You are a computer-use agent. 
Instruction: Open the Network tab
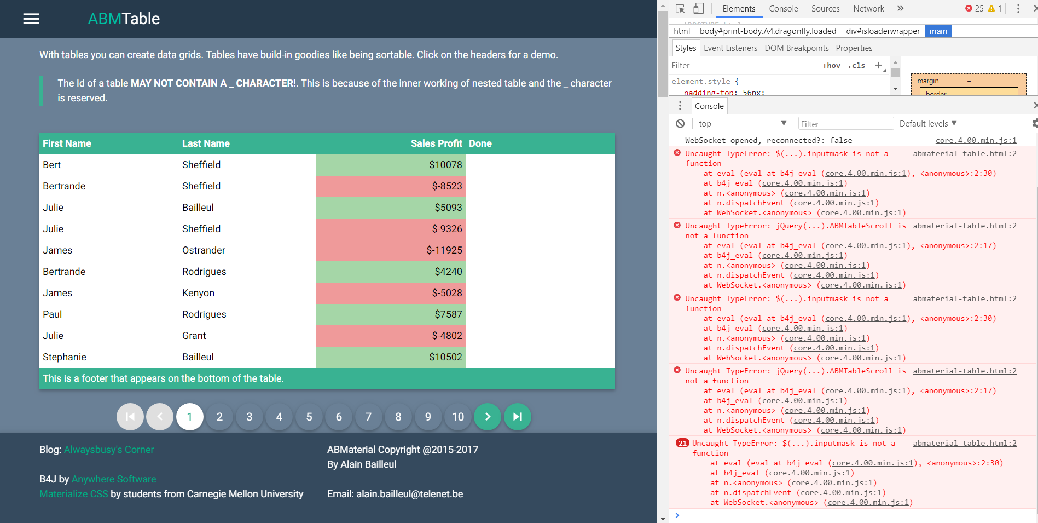(x=868, y=9)
